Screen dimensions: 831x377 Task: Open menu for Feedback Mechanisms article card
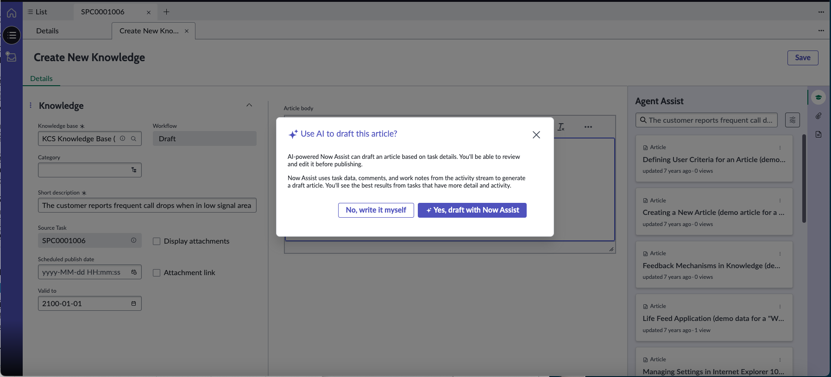(x=780, y=254)
